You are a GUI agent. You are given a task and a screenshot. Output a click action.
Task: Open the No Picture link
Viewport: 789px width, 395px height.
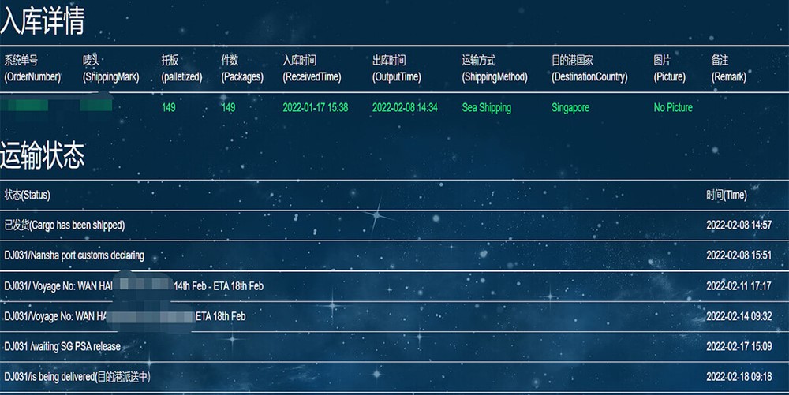673,107
